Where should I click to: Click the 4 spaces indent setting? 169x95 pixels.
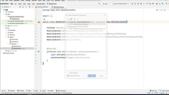(162, 93)
